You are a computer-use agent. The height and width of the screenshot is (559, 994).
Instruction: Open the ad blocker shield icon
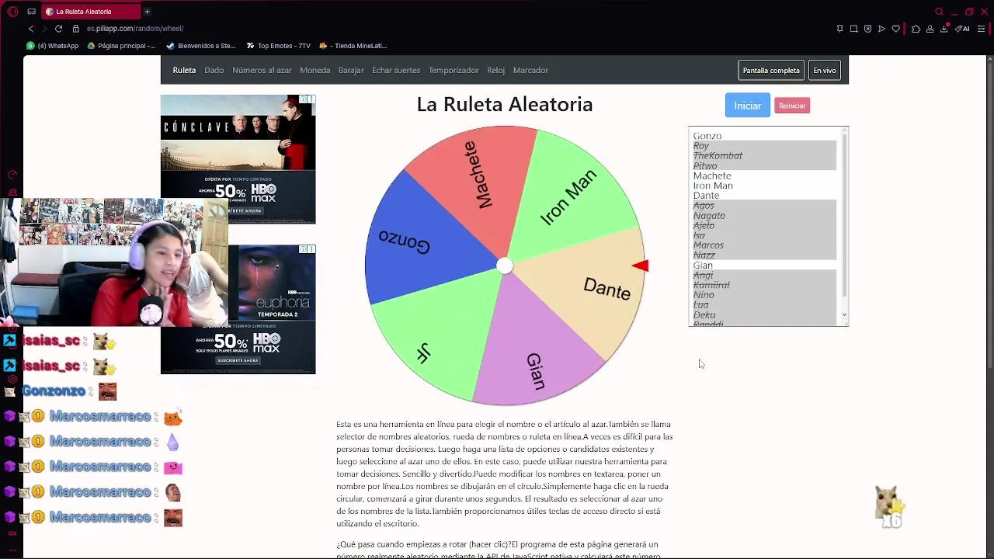click(x=867, y=29)
